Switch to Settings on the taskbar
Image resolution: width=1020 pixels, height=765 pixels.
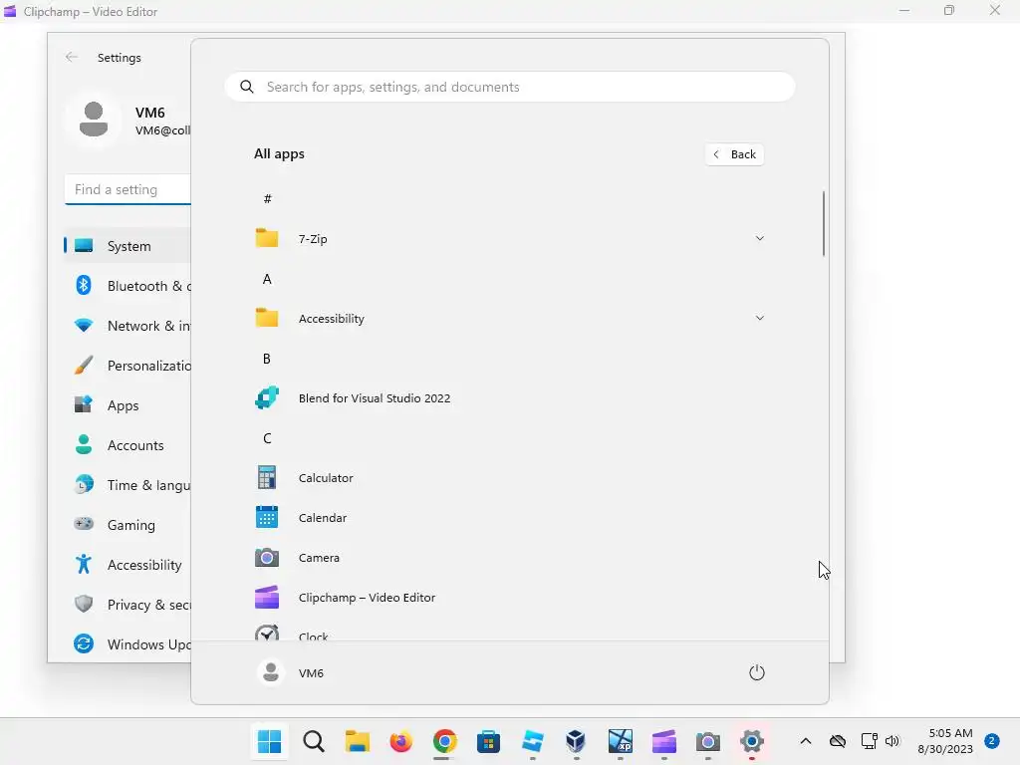751,741
